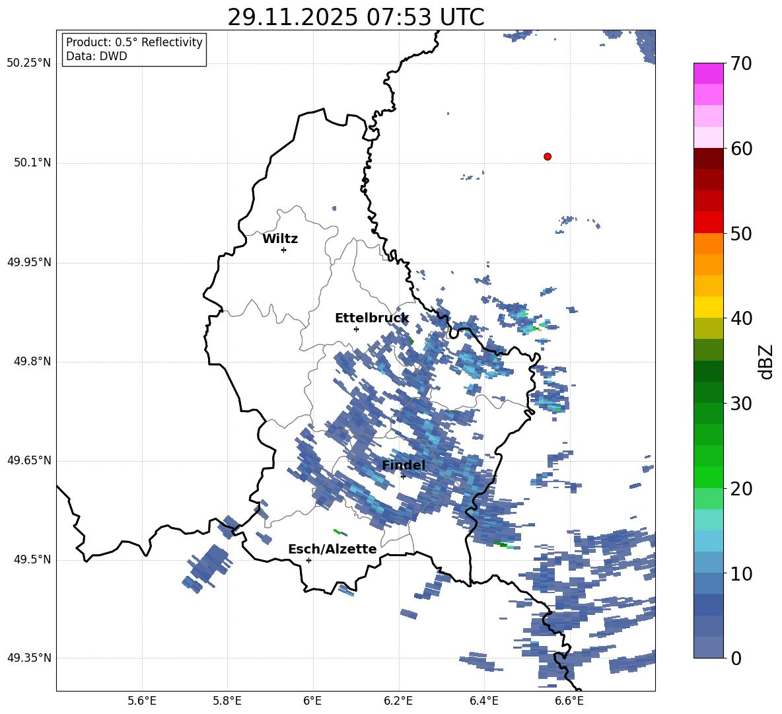Select the Ettelbruck map label
782x714 pixels.
coord(372,318)
